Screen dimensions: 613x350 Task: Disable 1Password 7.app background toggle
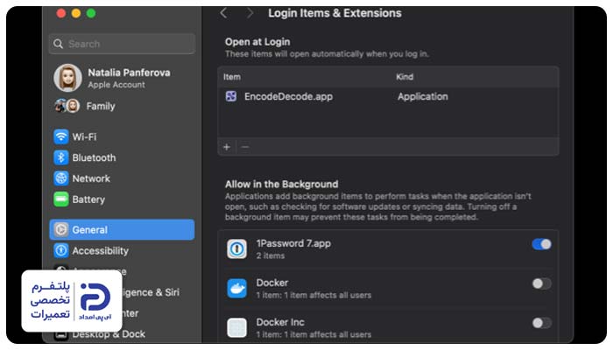coord(541,244)
